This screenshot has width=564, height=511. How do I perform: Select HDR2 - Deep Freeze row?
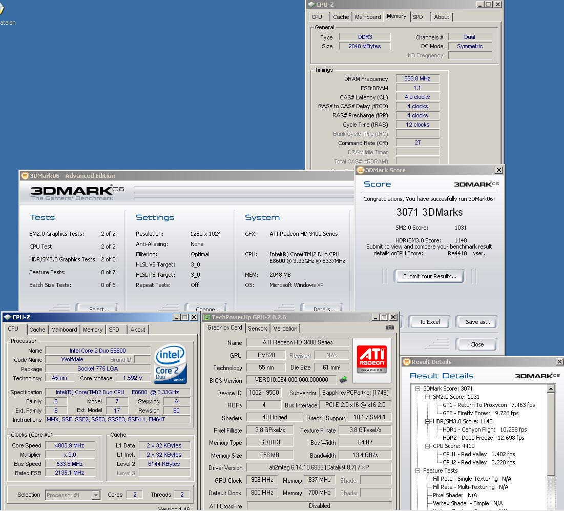tap(483, 438)
